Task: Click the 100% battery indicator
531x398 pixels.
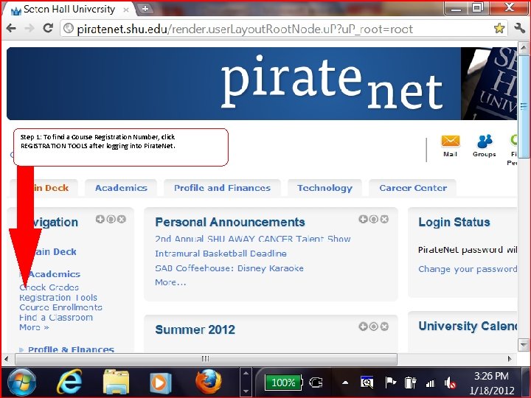Action: (x=283, y=383)
